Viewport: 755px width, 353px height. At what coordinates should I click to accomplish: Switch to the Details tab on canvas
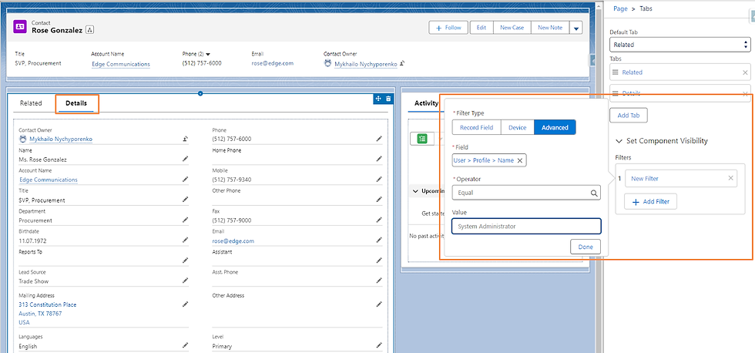(76, 103)
